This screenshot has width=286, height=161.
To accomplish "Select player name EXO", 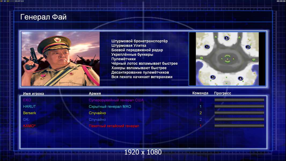I will (x=27, y=100).
